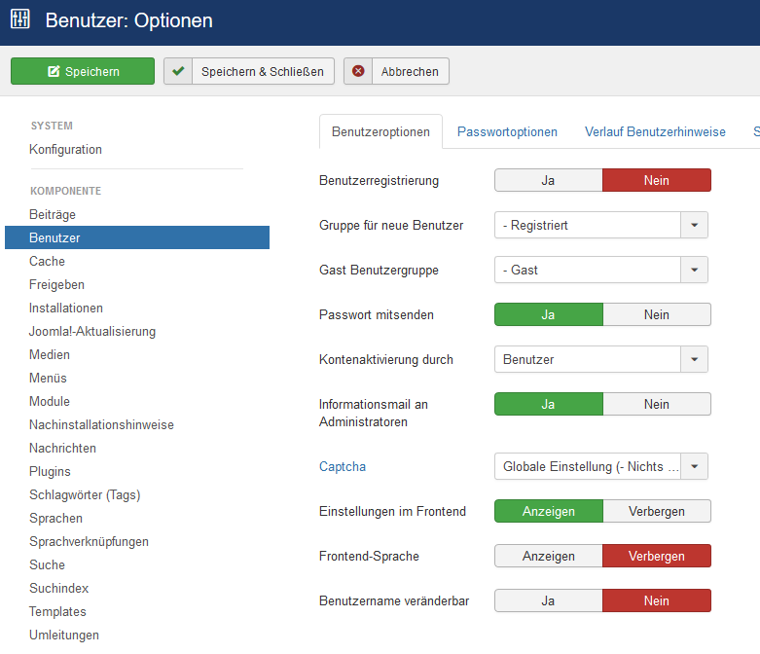
Task: Set Benutzerregistrierung to Ja
Action: (548, 180)
